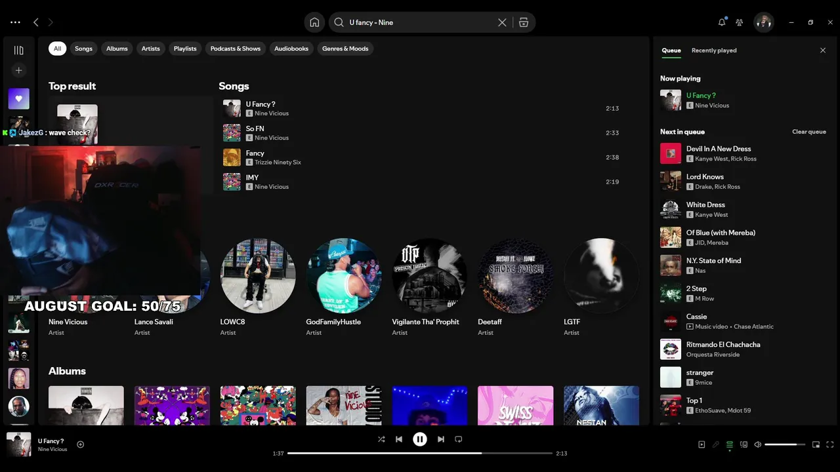The width and height of the screenshot is (840, 472).
Task: Filter results by Podcasts & Shows
Action: [x=236, y=49]
